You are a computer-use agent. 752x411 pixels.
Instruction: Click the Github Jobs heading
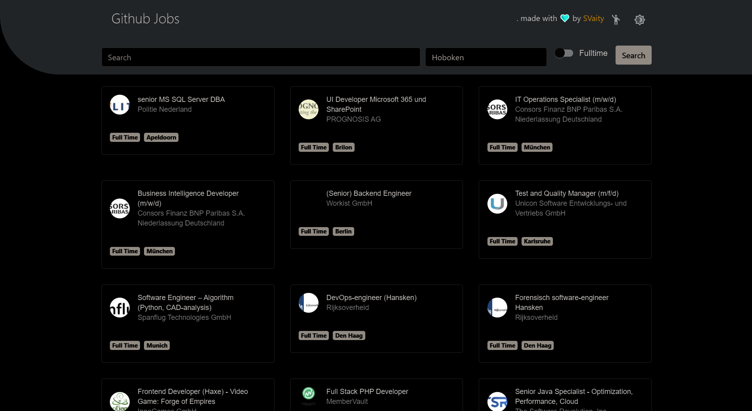145,18
